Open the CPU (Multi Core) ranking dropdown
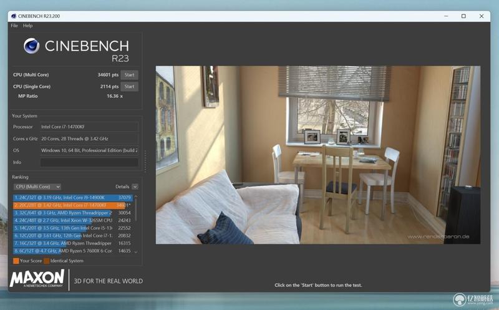The image size is (499, 310). [x=37, y=187]
